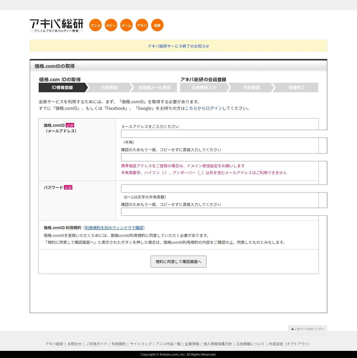This screenshot has width=357, height=358.
Task: Focus the password confirmation input field
Action: 224,212
